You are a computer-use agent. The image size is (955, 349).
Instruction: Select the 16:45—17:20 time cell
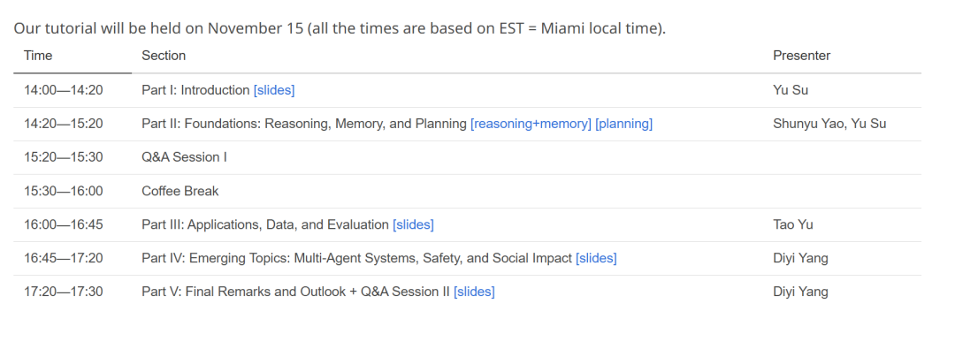click(64, 258)
